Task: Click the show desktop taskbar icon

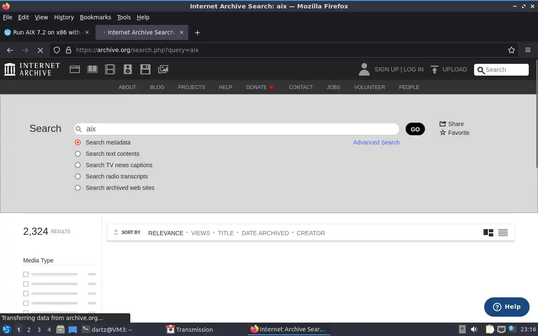Action: [73, 330]
